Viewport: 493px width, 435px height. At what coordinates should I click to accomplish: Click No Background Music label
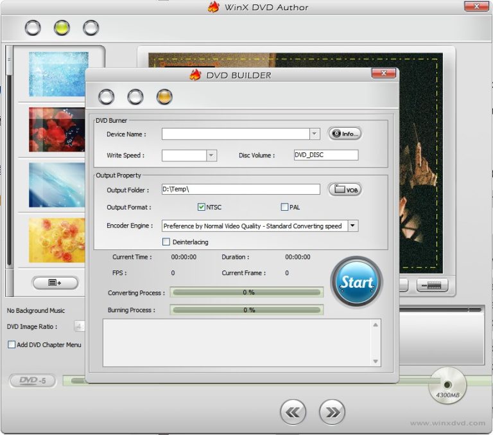(36, 311)
